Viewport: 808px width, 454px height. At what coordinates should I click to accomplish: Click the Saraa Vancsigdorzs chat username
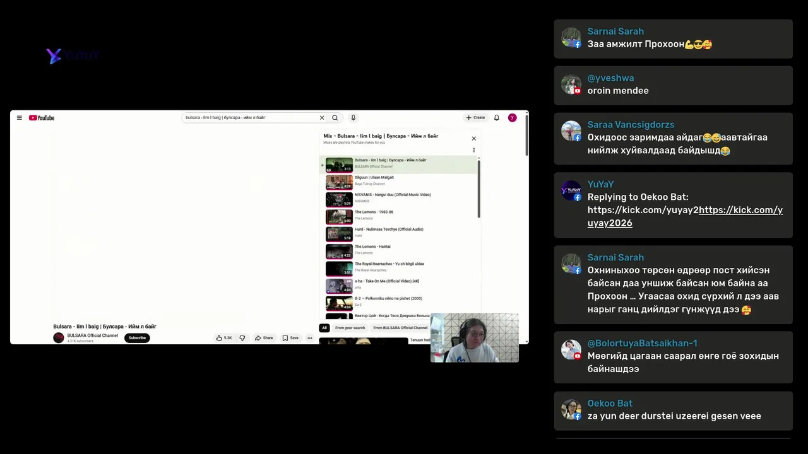click(x=631, y=125)
